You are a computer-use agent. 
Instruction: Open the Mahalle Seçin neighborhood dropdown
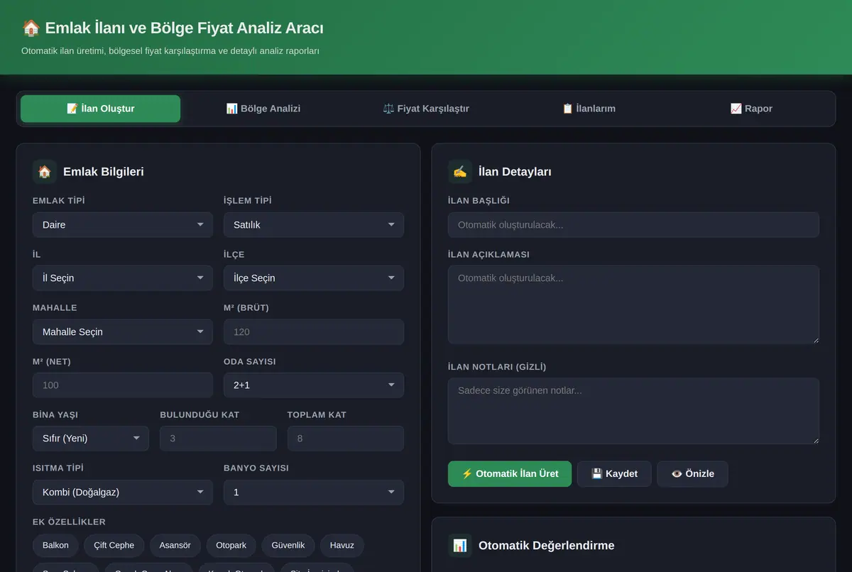(123, 332)
